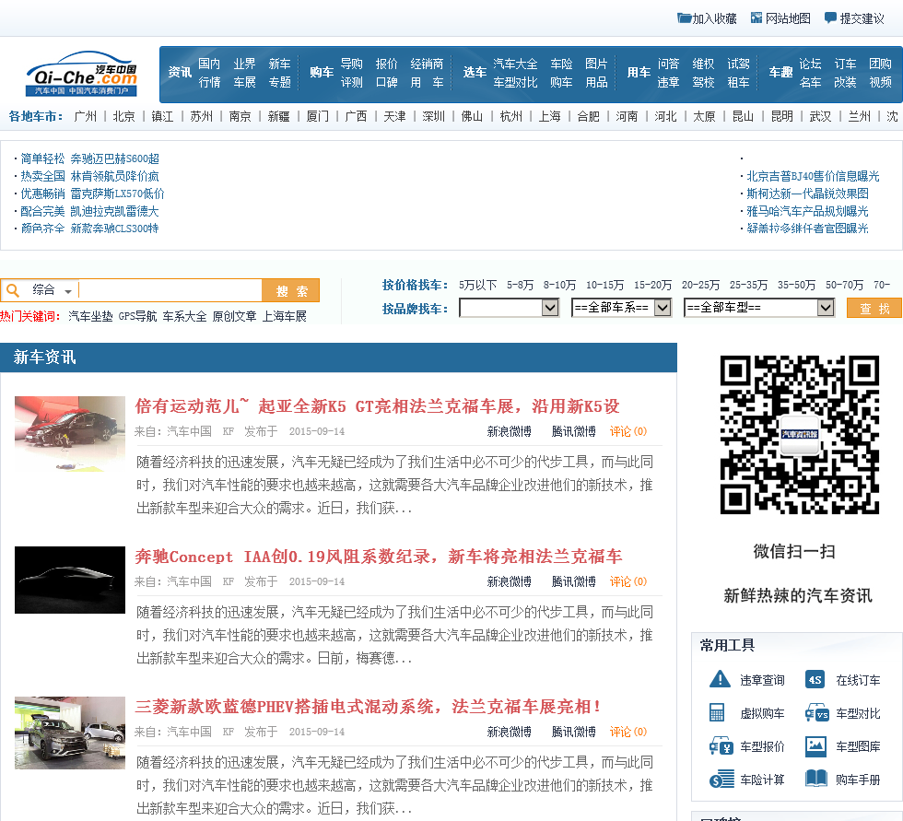The image size is (903, 821).
Task: Select 试驾 in the navigation bar
Action: 738,64
